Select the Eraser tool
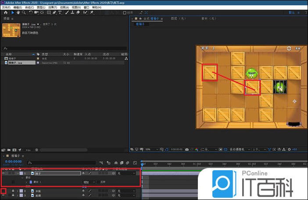Screen dimensions: 308x200 (78, 12)
